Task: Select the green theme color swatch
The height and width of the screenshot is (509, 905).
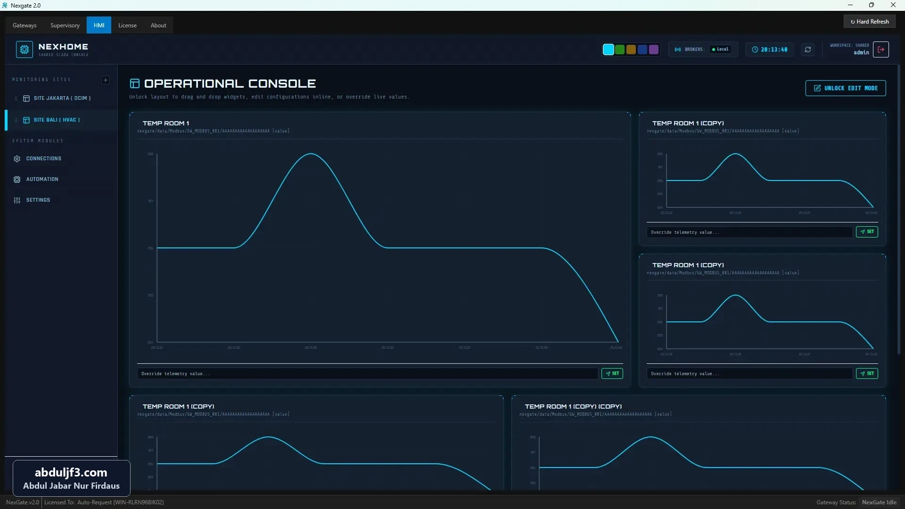Action: (620, 49)
